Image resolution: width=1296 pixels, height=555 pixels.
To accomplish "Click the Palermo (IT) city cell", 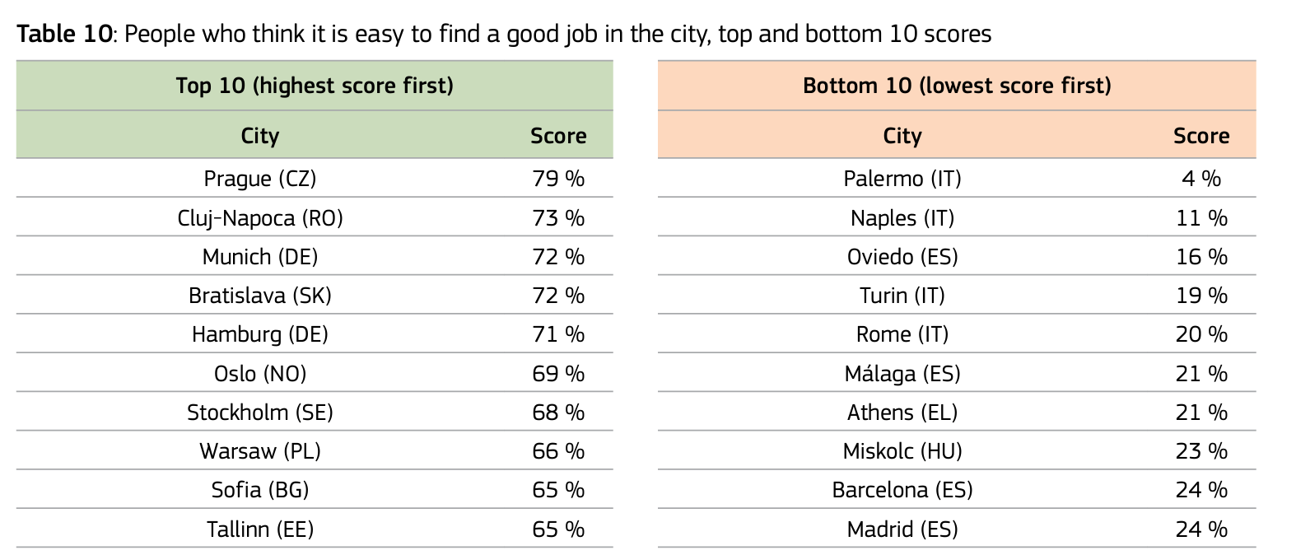I will point(902,179).
